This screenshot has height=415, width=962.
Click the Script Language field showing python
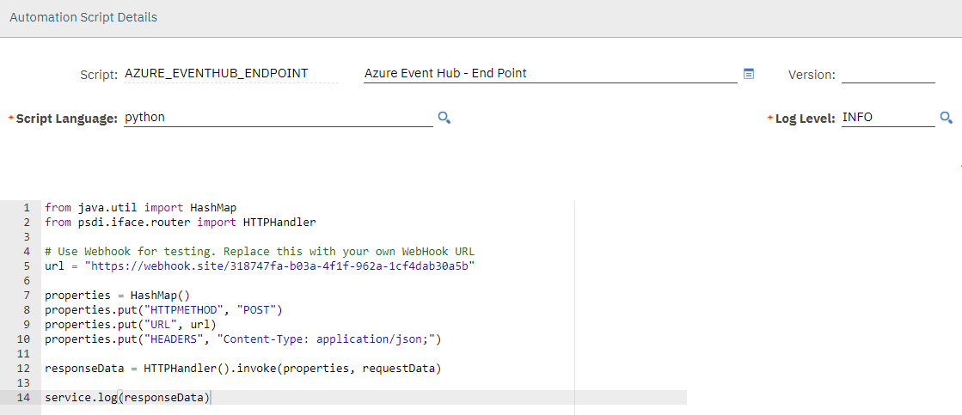(279, 118)
